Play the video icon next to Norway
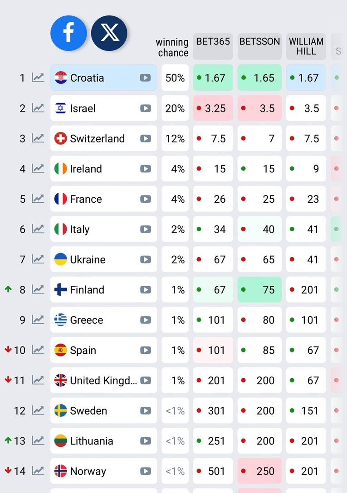347x493 pixels. pos(145,471)
